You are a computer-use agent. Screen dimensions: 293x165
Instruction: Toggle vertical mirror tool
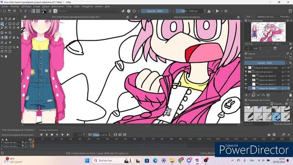pyautogui.click(x=217, y=11)
